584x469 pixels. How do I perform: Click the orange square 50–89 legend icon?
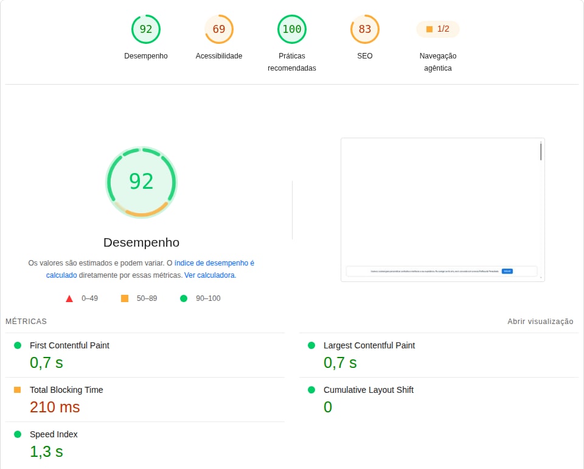(x=125, y=298)
